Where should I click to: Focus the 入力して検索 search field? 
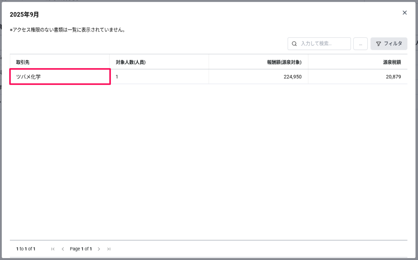[x=319, y=44]
